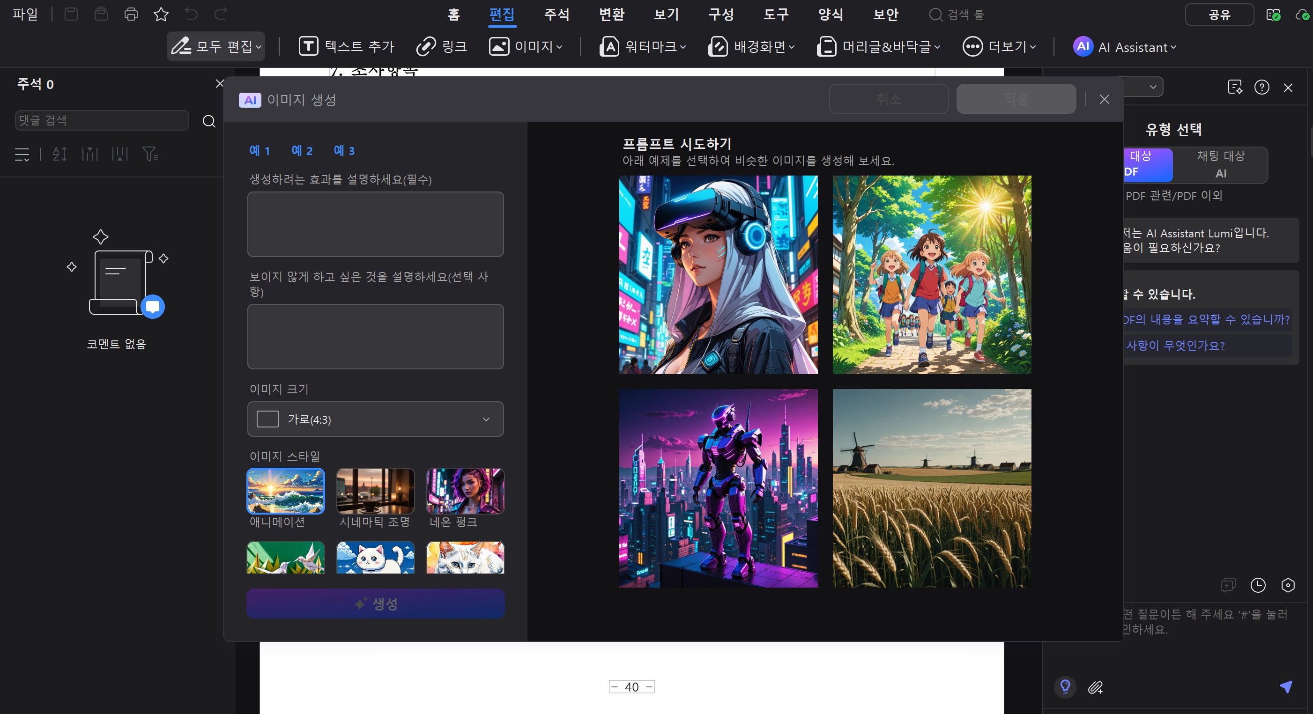Click the 링크 toolbar button
The height and width of the screenshot is (714, 1313).
click(x=441, y=47)
